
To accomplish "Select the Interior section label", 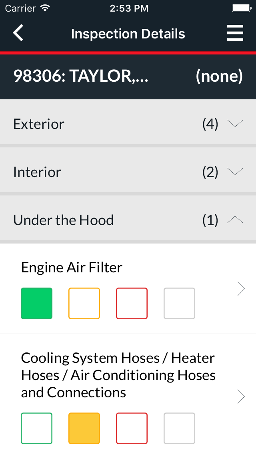I will tap(37, 172).
